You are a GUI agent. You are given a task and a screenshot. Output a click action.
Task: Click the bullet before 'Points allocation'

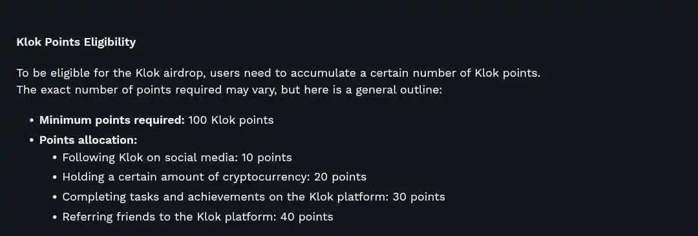pos(32,140)
